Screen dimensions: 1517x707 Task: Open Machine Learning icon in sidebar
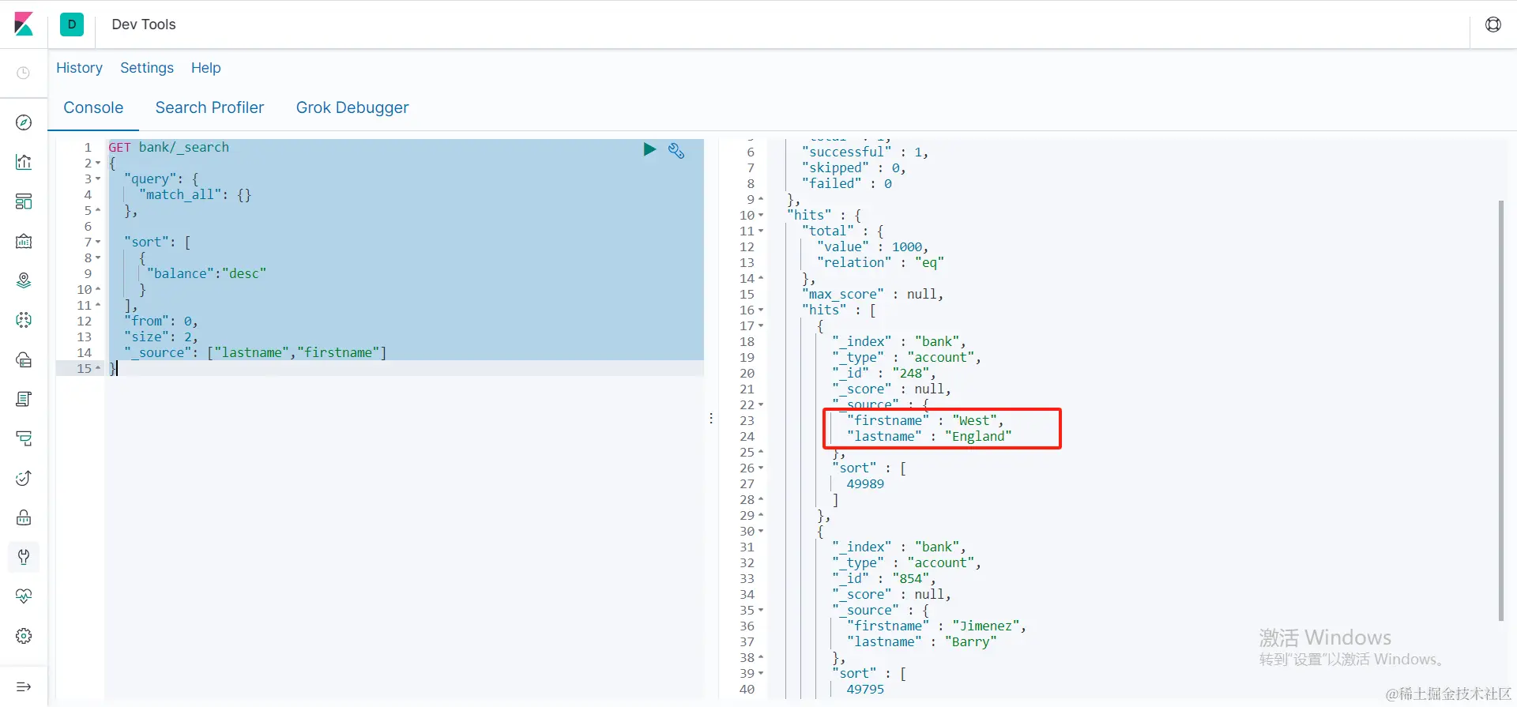click(24, 320)
